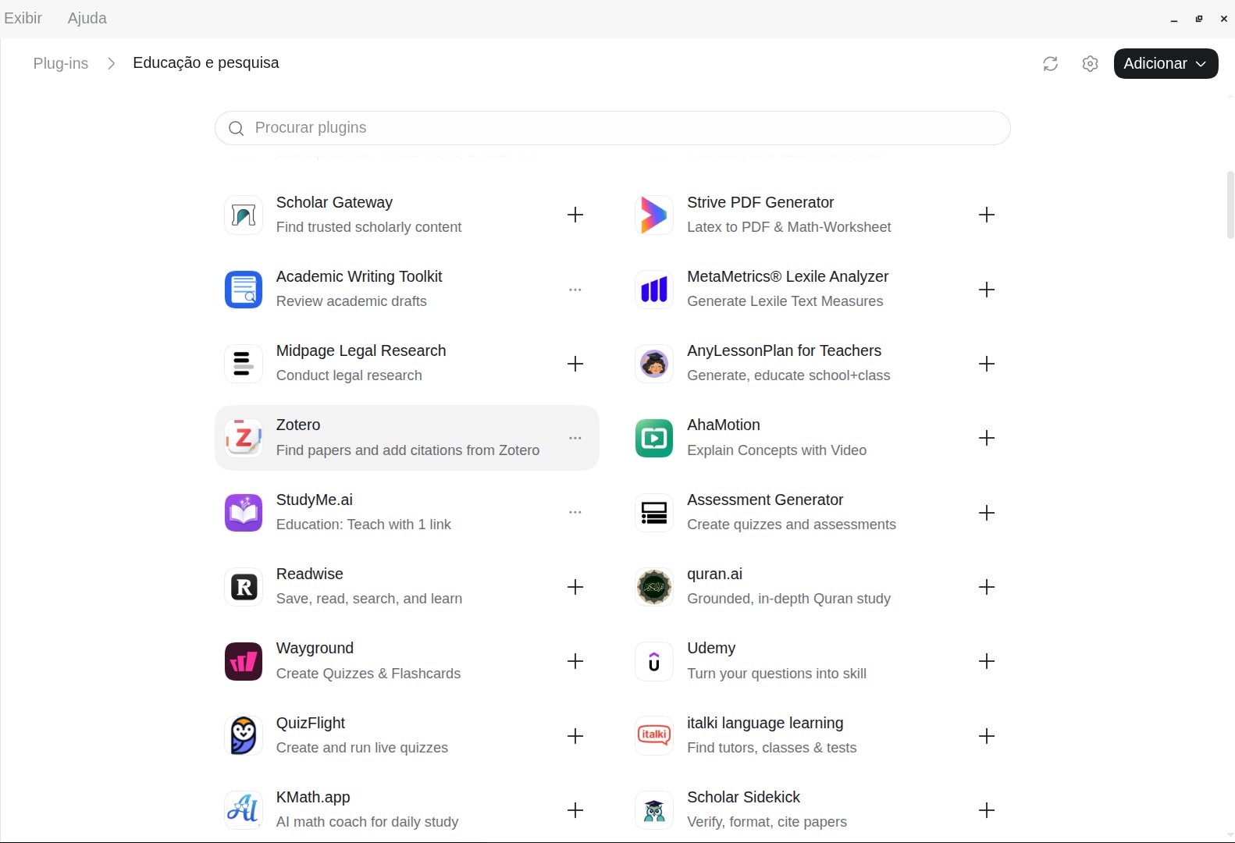Click the KMath.app plugin icon
The image size is (1235, 843).
point(244,810)
